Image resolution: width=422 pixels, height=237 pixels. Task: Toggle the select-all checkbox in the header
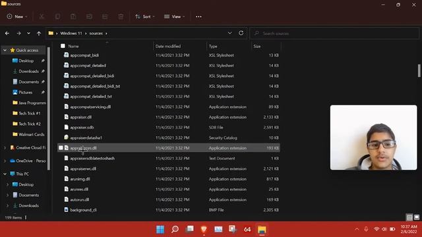pyautogui.click(x=63, y=46)
